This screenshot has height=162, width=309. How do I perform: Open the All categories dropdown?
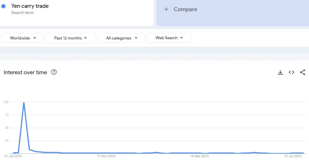coord(121,38)
